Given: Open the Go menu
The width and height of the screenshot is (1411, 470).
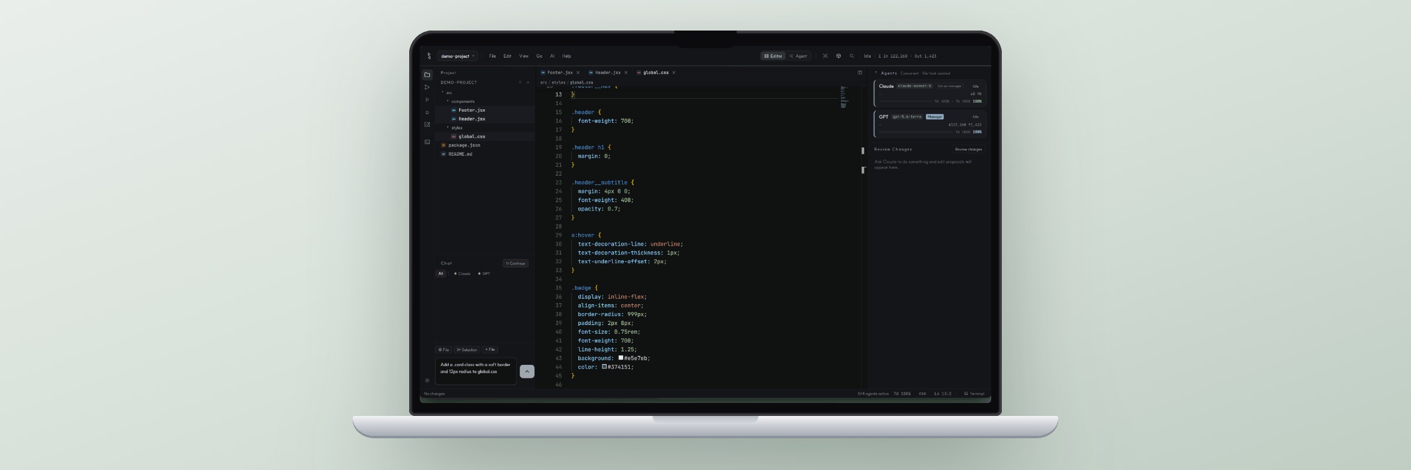Looking at the screenshot, I should point(539,56).
